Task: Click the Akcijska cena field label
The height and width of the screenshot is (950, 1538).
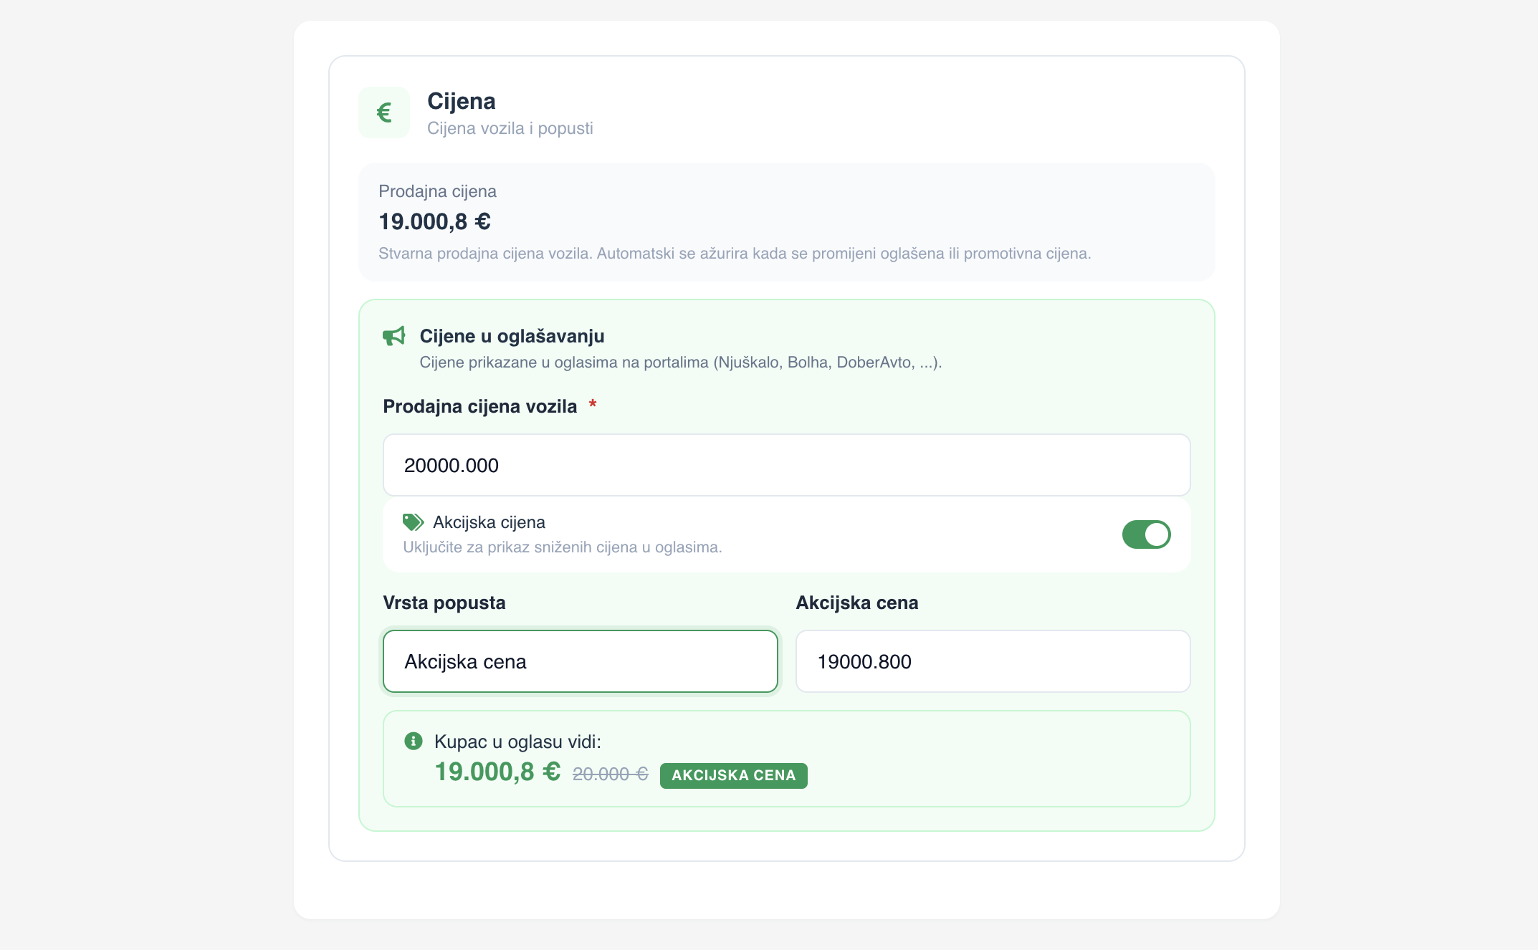Action: 857,603
